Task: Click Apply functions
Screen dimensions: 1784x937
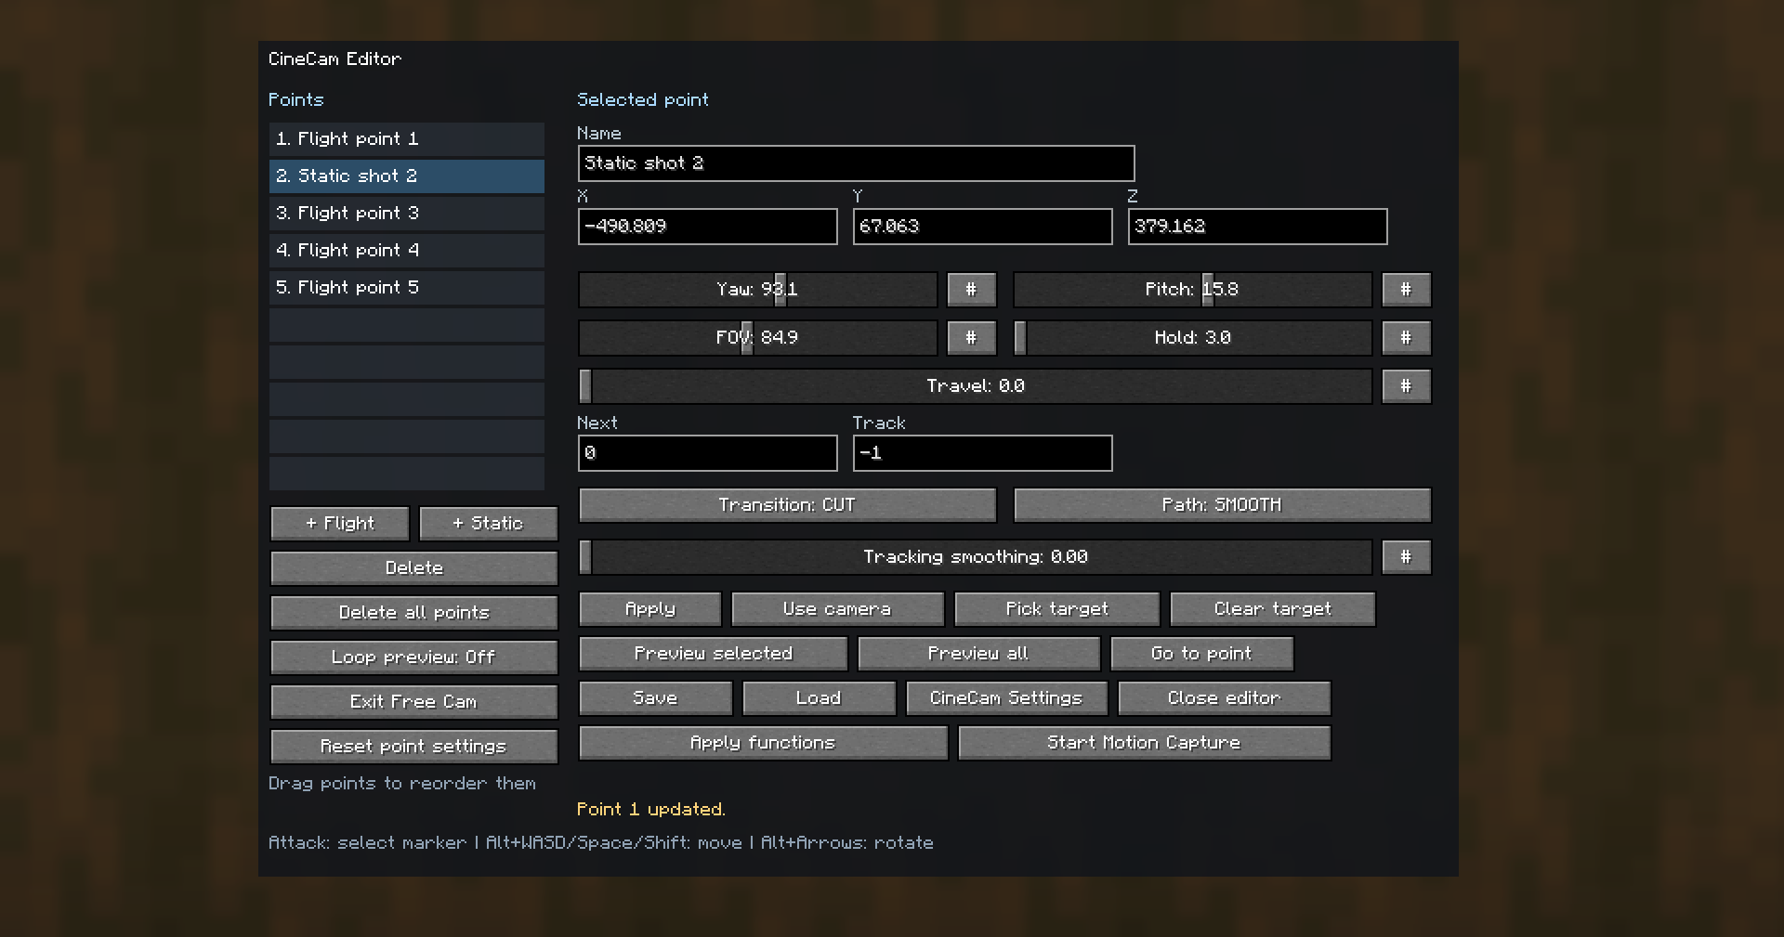Action: click(x=763, y=743)
